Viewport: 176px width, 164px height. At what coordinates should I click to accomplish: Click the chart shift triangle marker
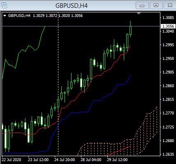pyautogui.click(x=139, y=13)
